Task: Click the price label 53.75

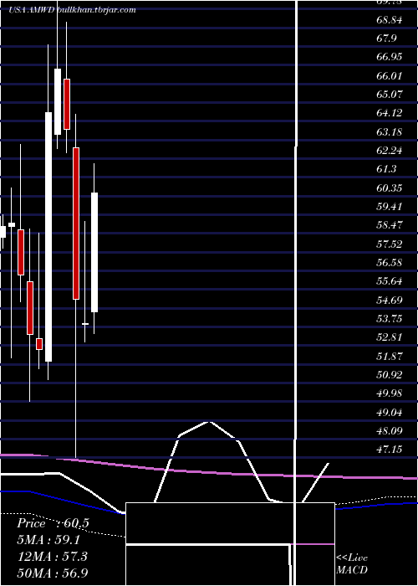Action: point(390,319)
